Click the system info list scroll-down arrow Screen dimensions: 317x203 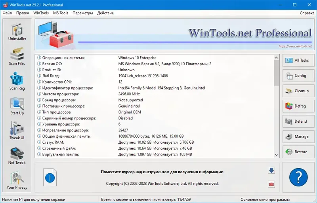[276, 155]
